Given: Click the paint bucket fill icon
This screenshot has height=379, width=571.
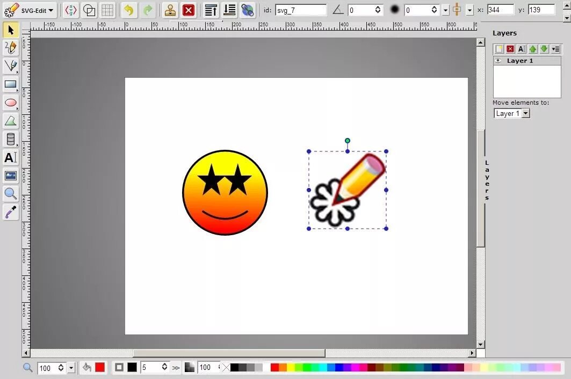Looking at the screenshot, I should [86, 367].
